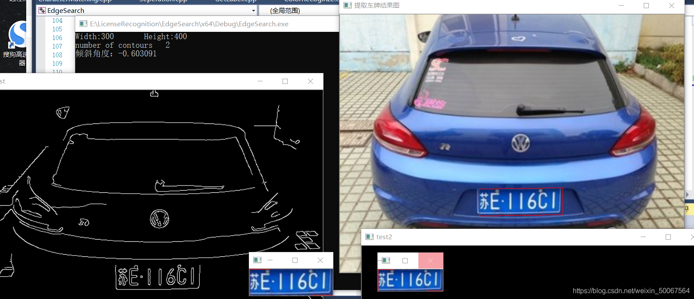Screen dimensions: 694x299
Task: Maximize the small plate window beside the edge image
Action: click(x=295, y=260)
